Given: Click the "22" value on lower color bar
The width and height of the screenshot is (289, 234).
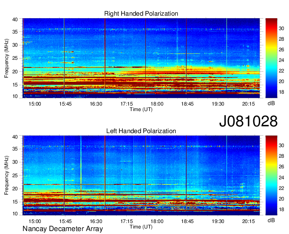Looking at the screenshot, I should [x=281, y=188].
